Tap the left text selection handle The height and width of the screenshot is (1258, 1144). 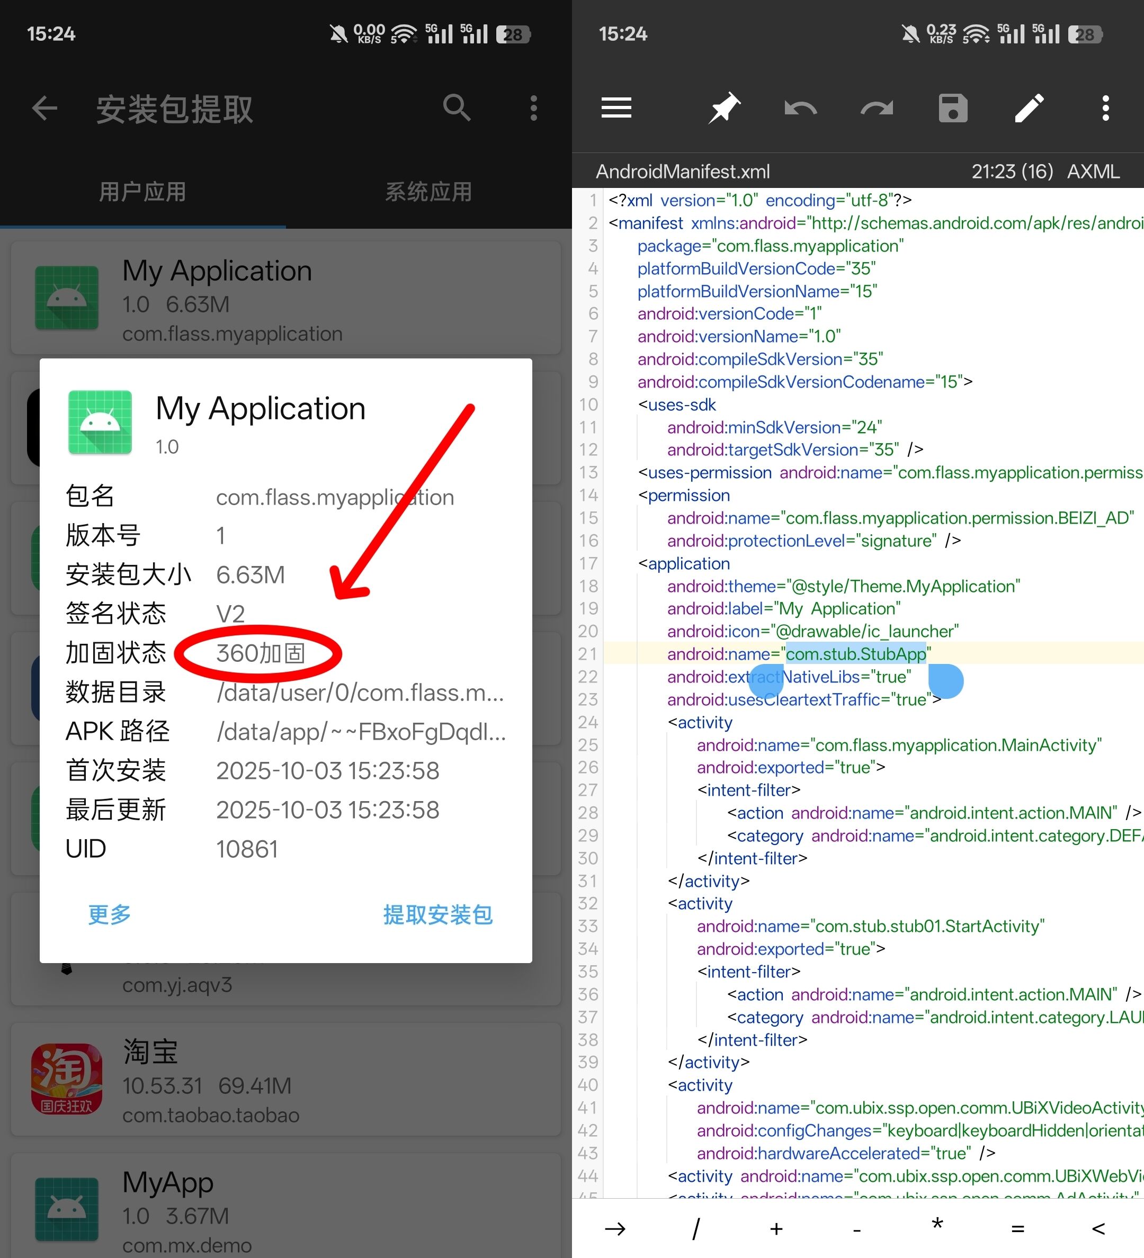(x=766, y=681)
